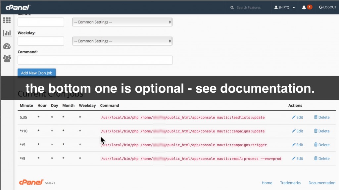
Task: Click the 56.0.21 version text
Action: tap(50, 183)
